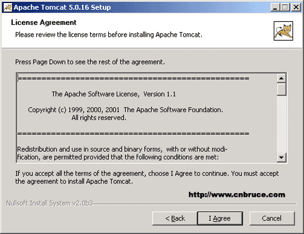The height and width of the screenshot is (234, 304).
Task: Click the grayed-out maximize window button
Action: [285, 7]
